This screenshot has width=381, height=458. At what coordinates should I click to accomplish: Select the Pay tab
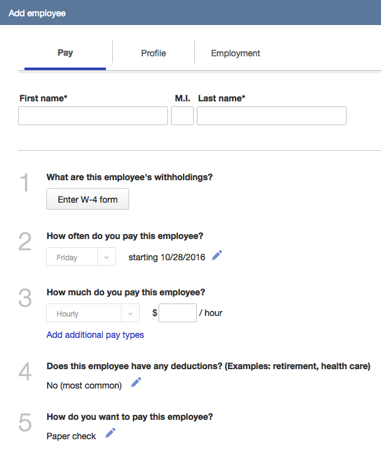point(65,53)
